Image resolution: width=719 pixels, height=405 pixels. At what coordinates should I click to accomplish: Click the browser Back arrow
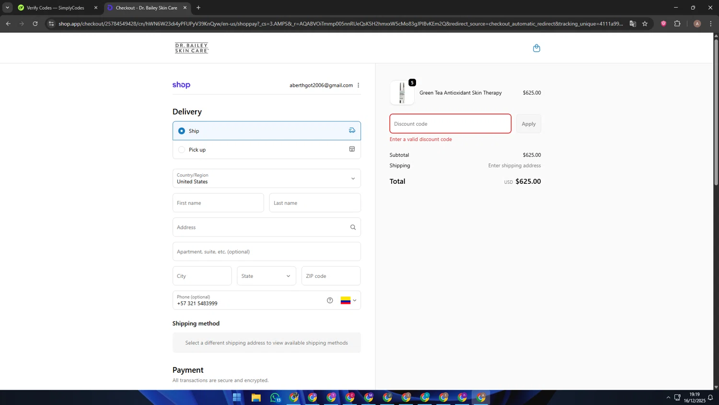(x=8, y=24)
